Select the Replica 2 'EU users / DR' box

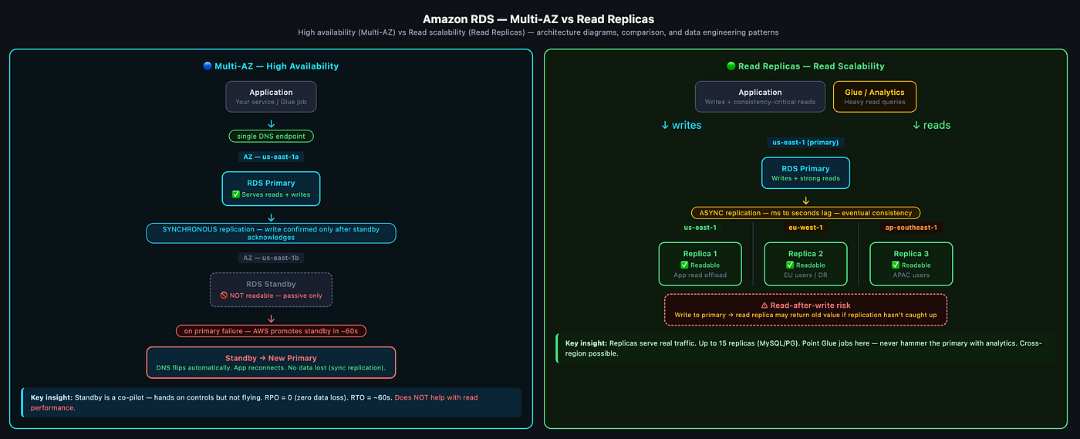(805, 264)
